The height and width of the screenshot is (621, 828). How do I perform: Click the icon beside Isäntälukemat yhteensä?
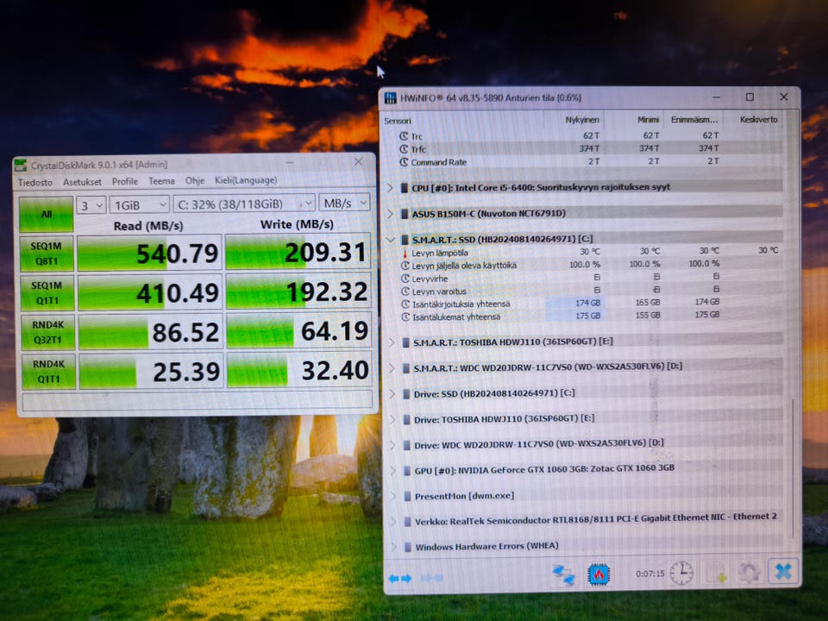tap(405, 317)
